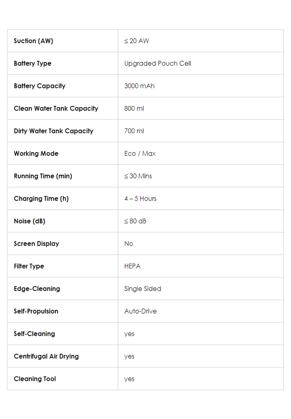
Task: Click the '4 – 5 Hours' charging value
Action: (x=140, y=199)
